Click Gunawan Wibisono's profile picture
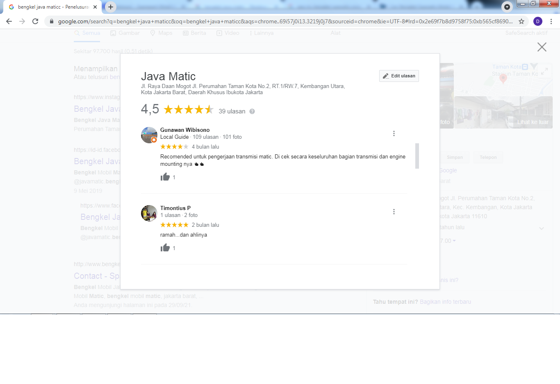Image resolution: width=560 pixels, height=384 pixels. [x=149, y=135]
